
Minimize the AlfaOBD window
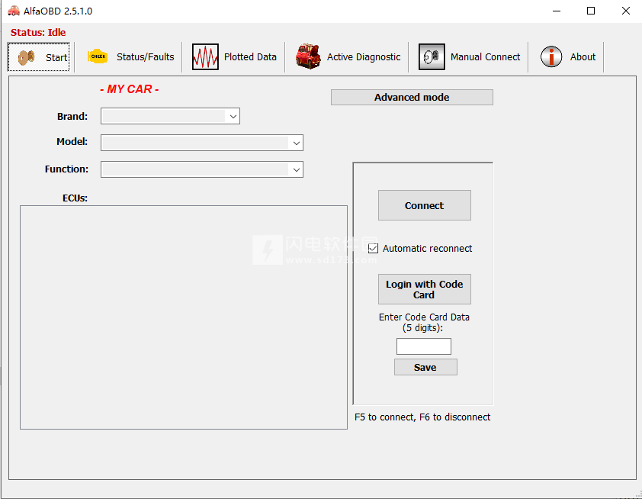click(556, 11)
